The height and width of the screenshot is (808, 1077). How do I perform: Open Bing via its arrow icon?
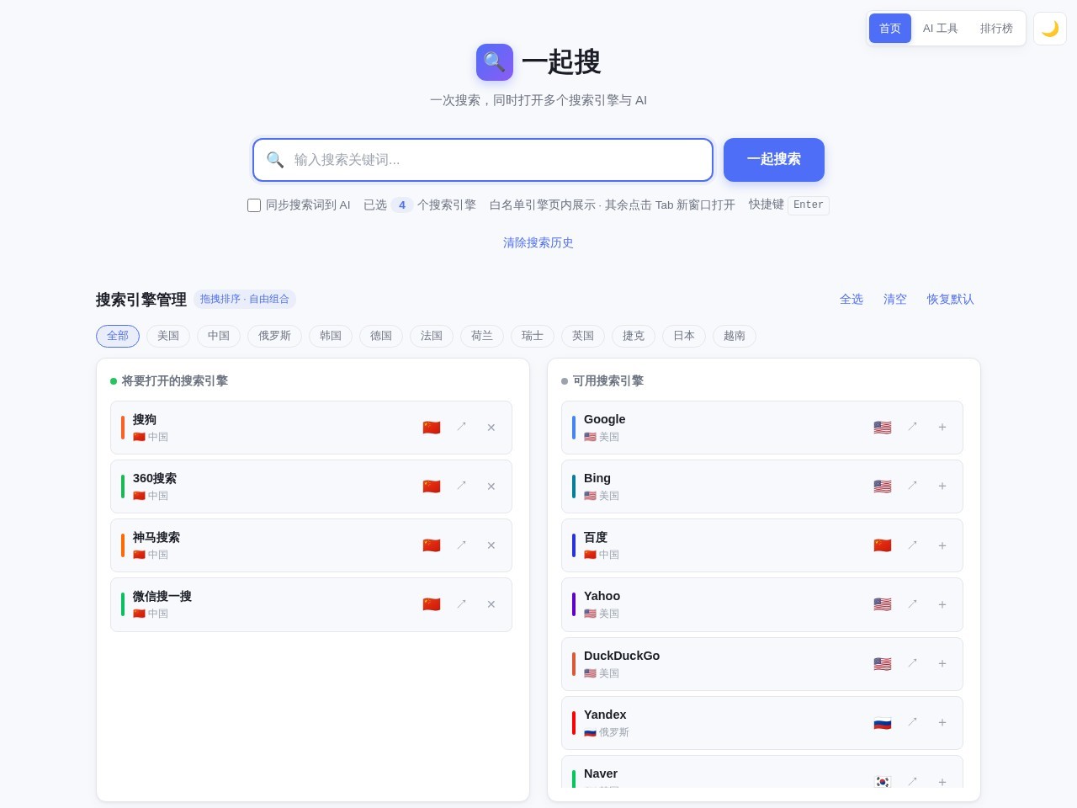912,486
